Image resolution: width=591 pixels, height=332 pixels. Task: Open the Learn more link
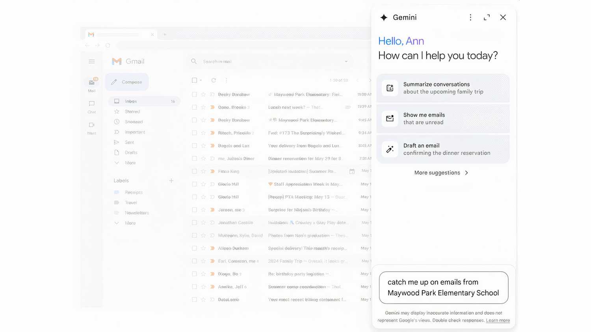[x=498, y=320]
